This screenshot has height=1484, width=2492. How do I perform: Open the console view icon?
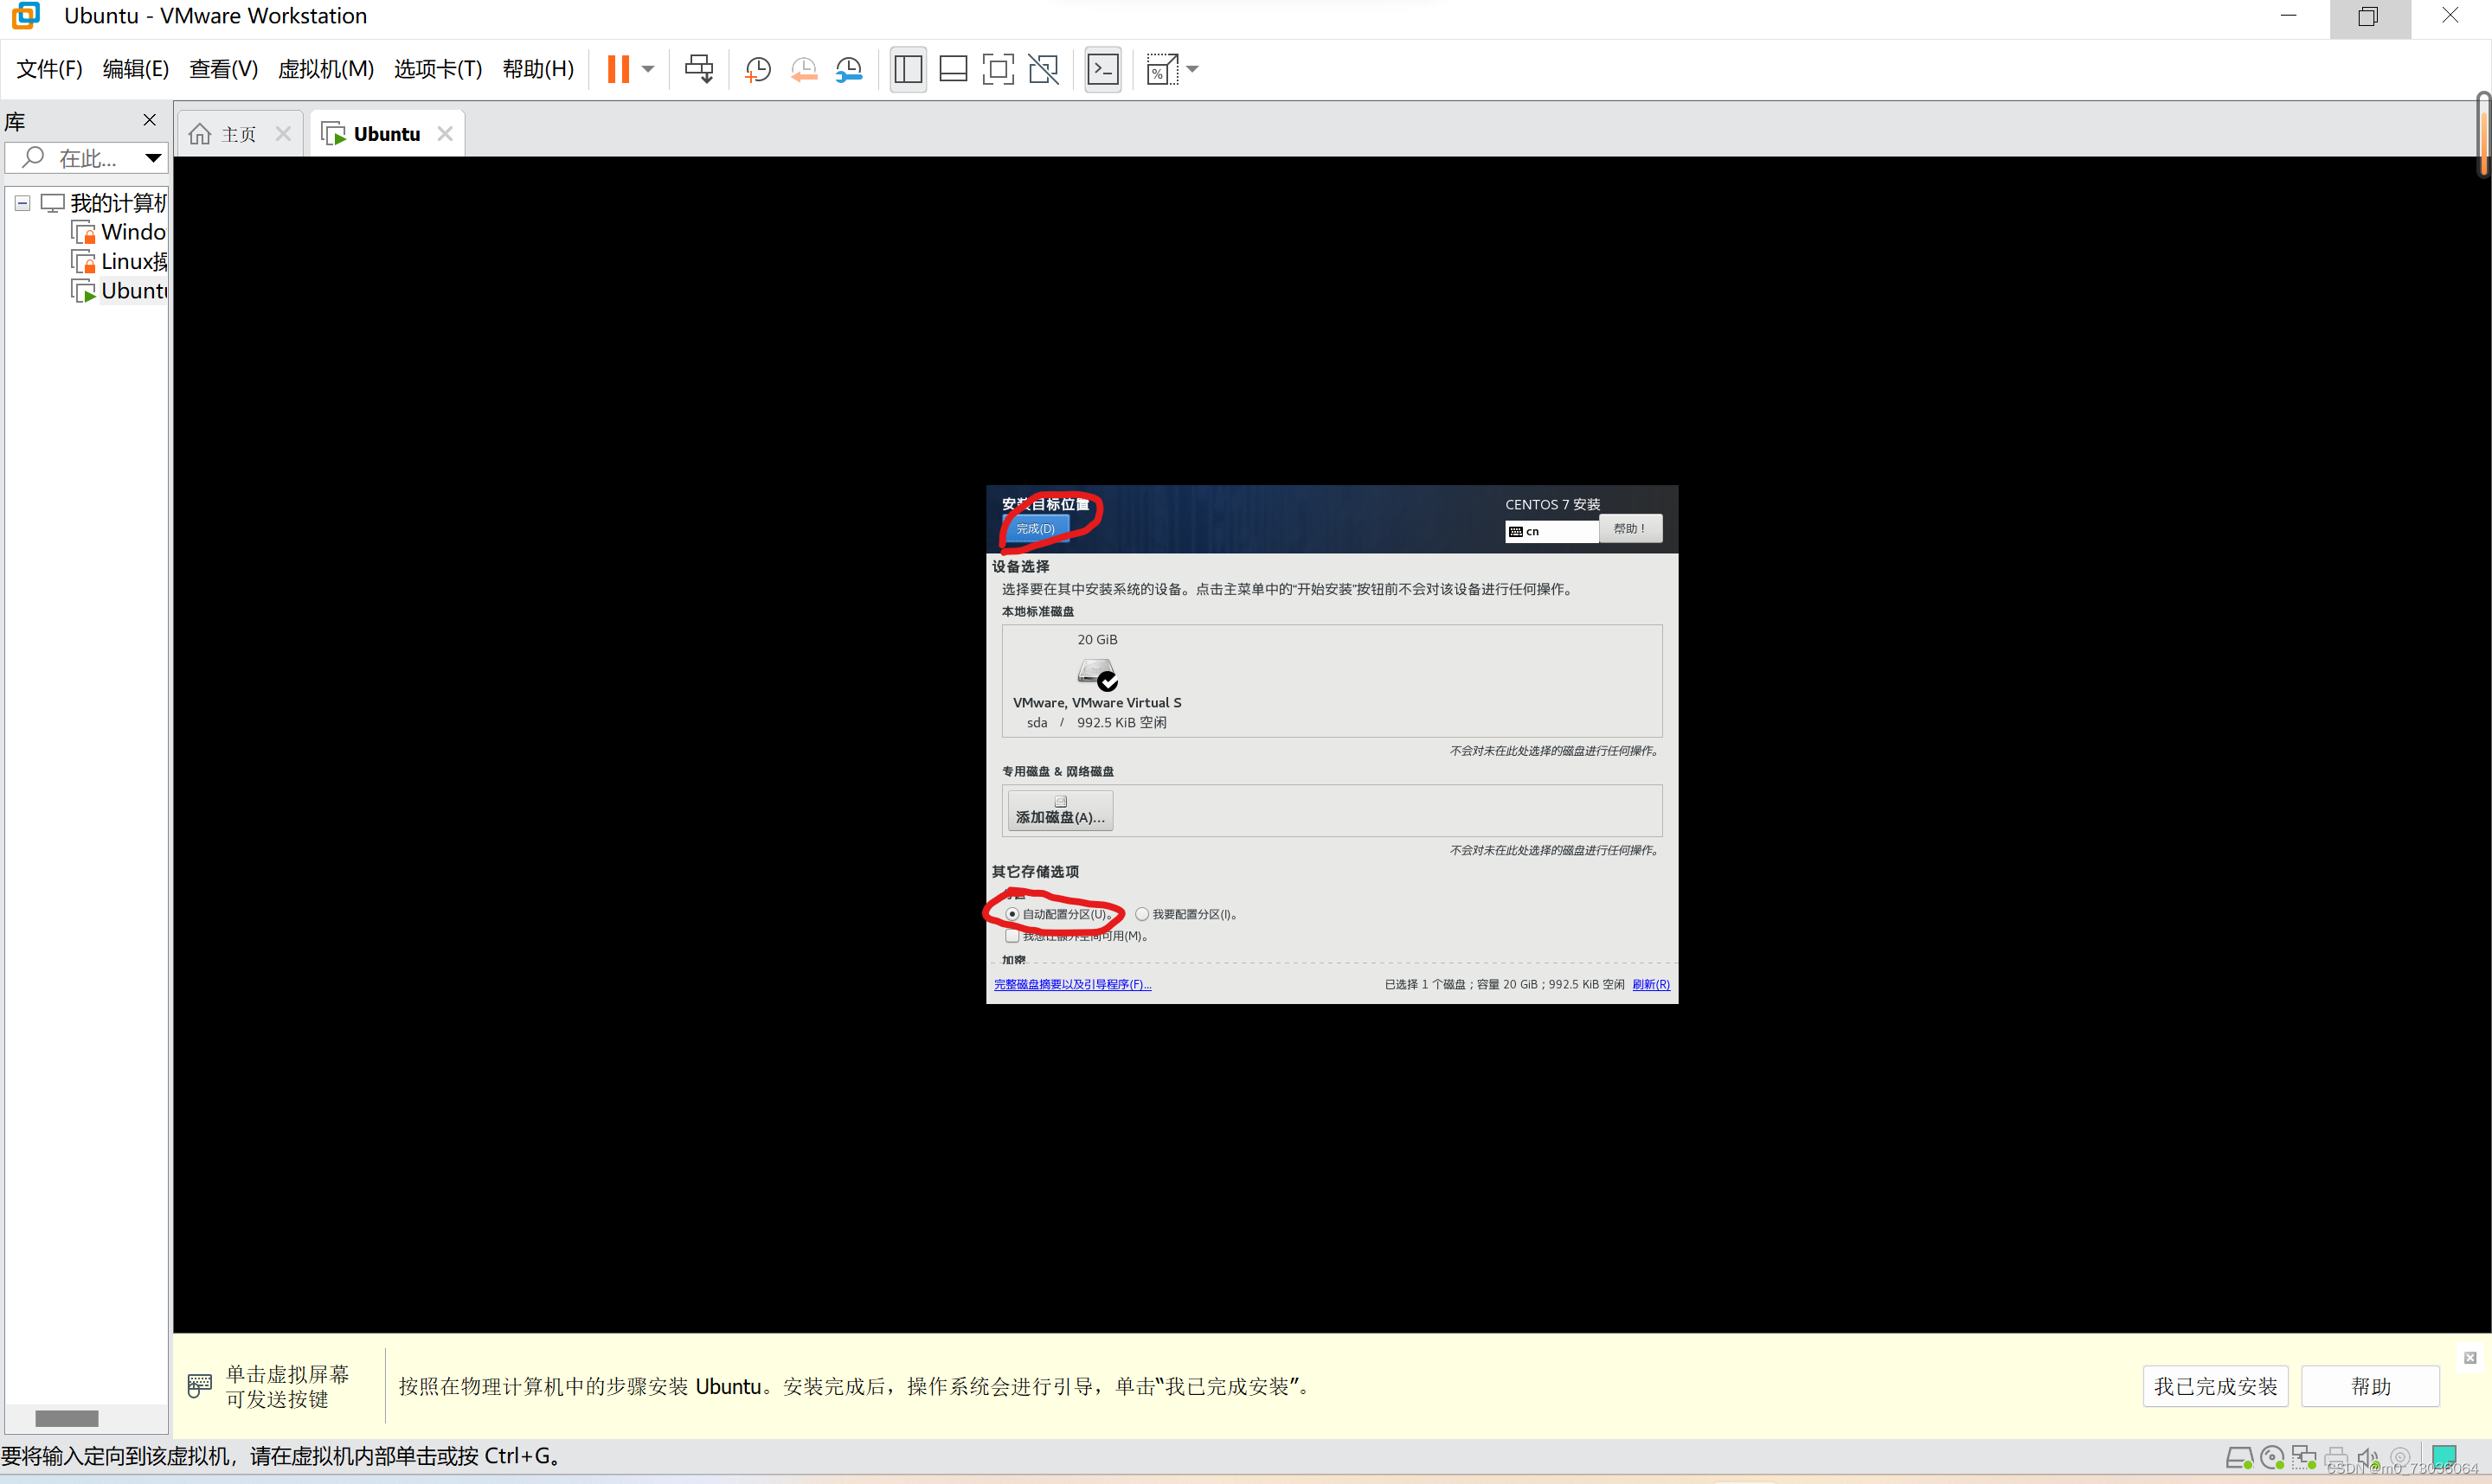(x=1102, y=69)
